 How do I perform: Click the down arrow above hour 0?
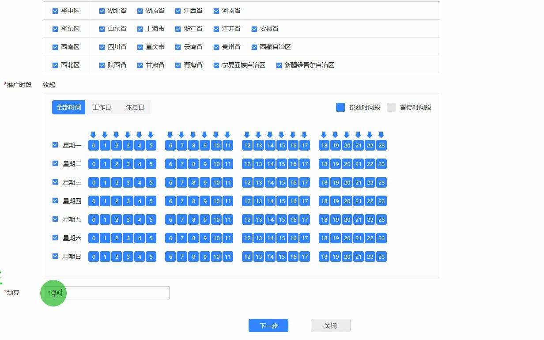pos(93,135)
